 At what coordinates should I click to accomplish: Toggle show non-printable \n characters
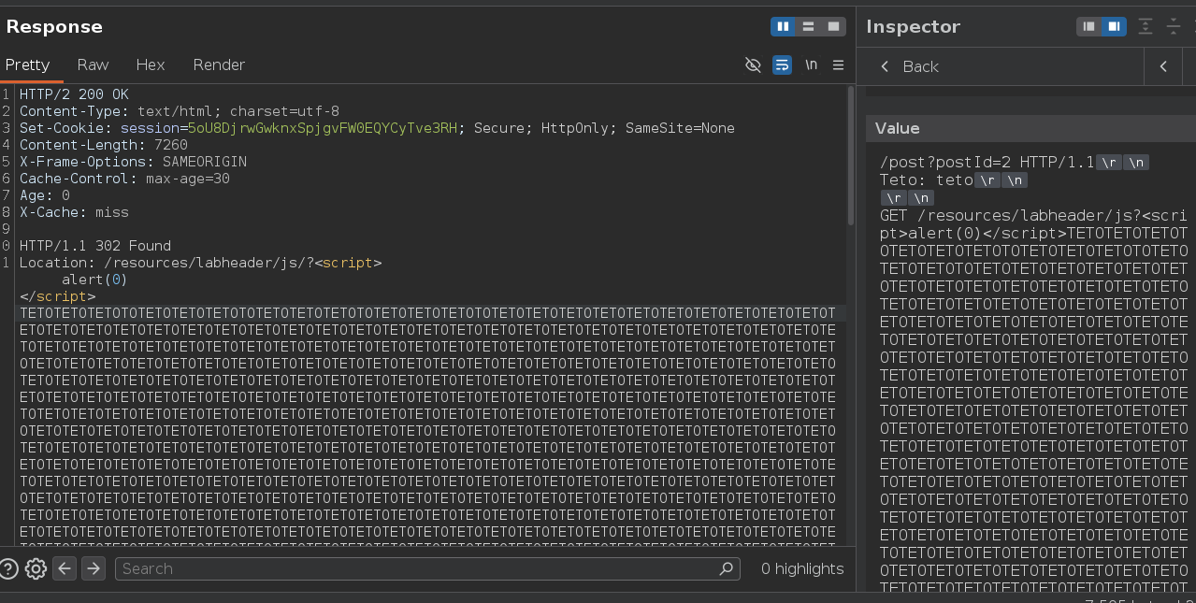point(811,65)
